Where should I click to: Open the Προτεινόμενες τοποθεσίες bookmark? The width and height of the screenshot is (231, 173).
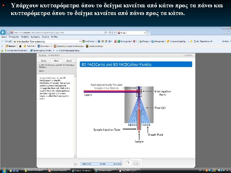[x=42, y=51]
